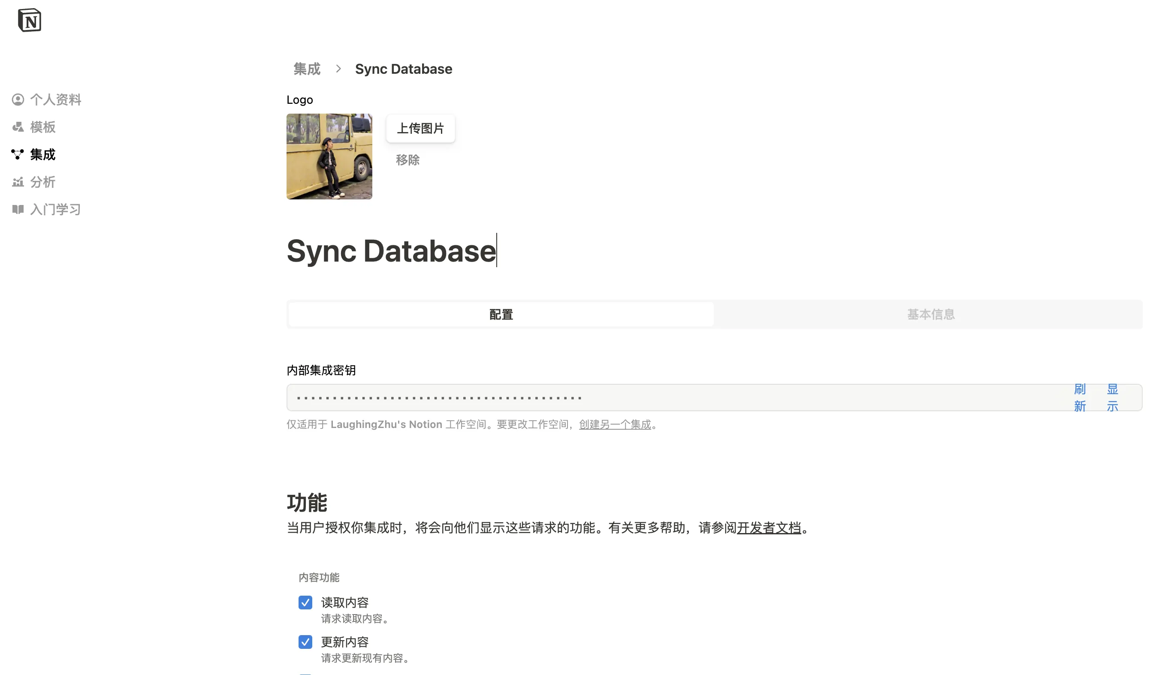Click the integration logo thumbnail image
The height and width of the screenshot is (675, 1153).
(329, 157)
